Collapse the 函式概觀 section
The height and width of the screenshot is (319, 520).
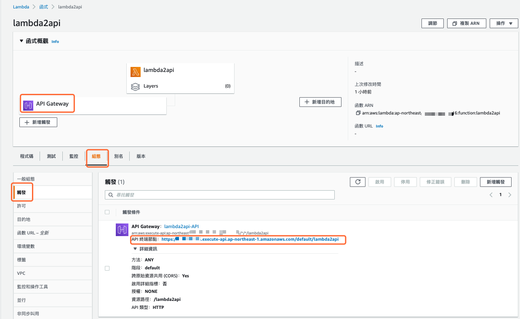[x=21, y=41]
